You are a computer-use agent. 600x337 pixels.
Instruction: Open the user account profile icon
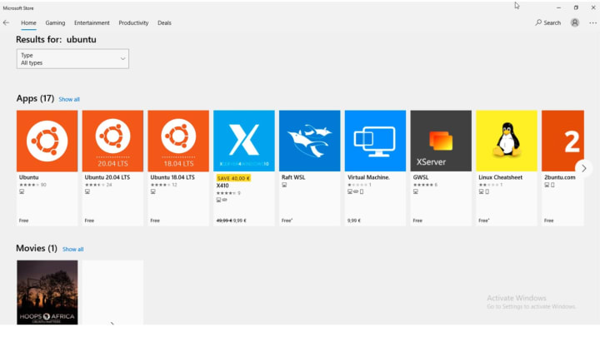click(575, 23)
